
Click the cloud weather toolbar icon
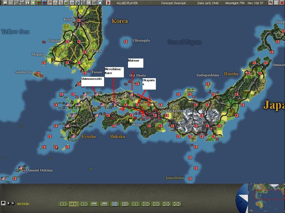[x=100, y=3]
